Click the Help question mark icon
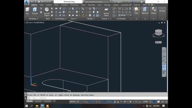This screenshot has width=192, height=108. coord(142,2)
